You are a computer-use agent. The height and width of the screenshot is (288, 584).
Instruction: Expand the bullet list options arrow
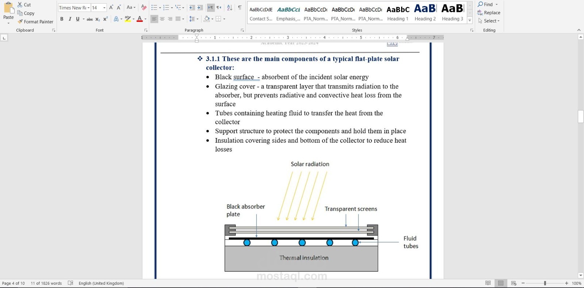(160, 8)
